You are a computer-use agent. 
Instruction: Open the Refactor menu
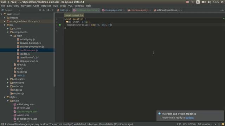pyautogui.click(x=46, y=6)
